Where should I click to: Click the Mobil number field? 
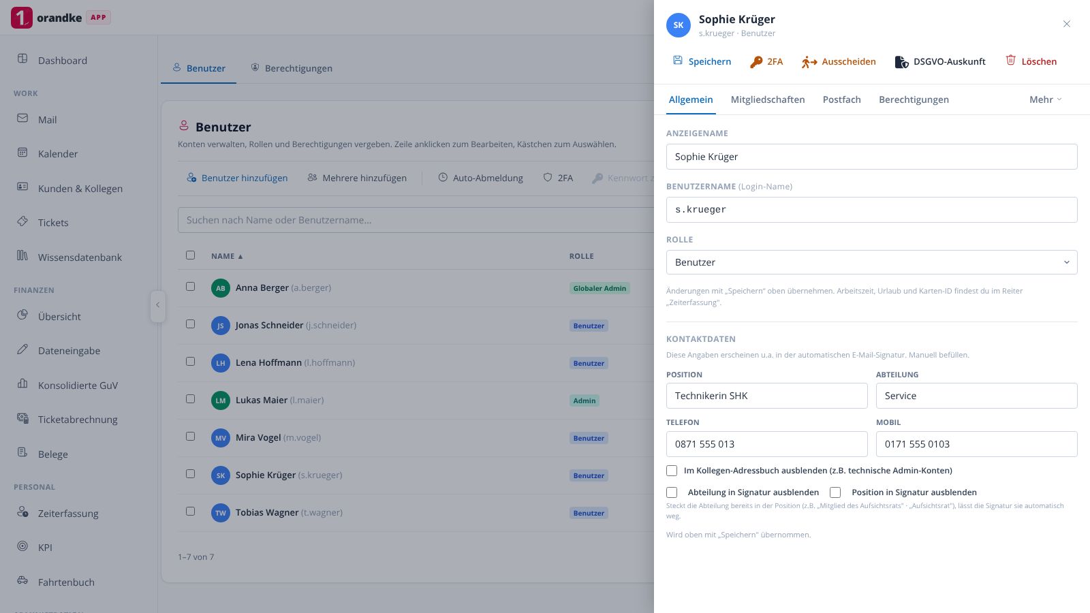(x=976, y=444)
